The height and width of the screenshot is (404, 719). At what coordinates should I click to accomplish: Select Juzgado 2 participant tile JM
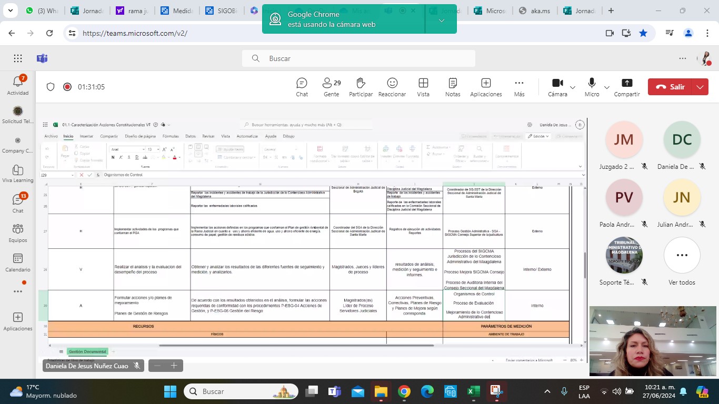[x=624, y=146]
